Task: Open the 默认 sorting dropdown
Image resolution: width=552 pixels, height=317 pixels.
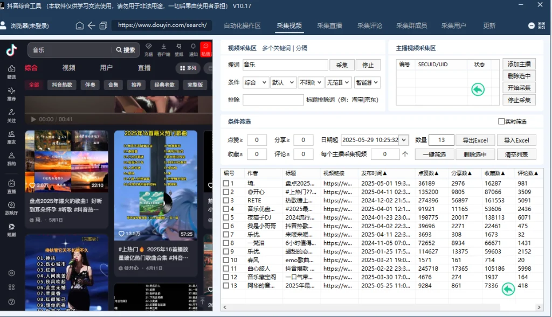Action: [284, 82]
